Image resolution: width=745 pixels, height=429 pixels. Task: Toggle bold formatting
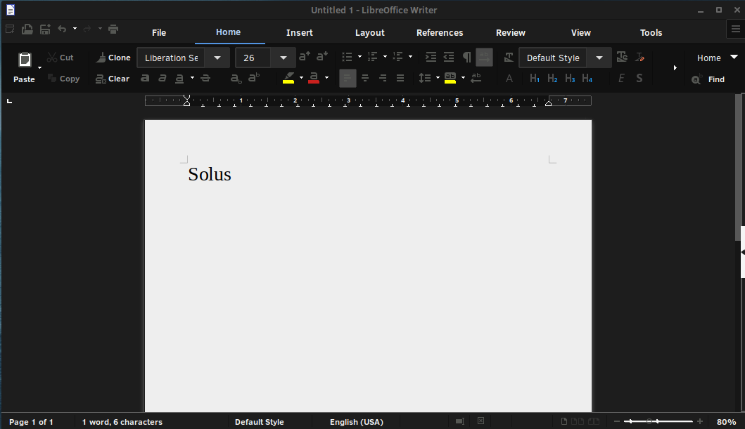(x=145, y=78)
